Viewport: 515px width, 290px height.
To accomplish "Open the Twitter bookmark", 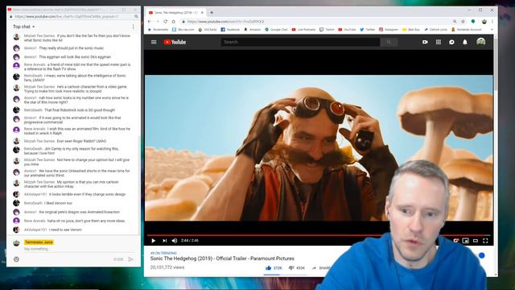I will 367,30.
